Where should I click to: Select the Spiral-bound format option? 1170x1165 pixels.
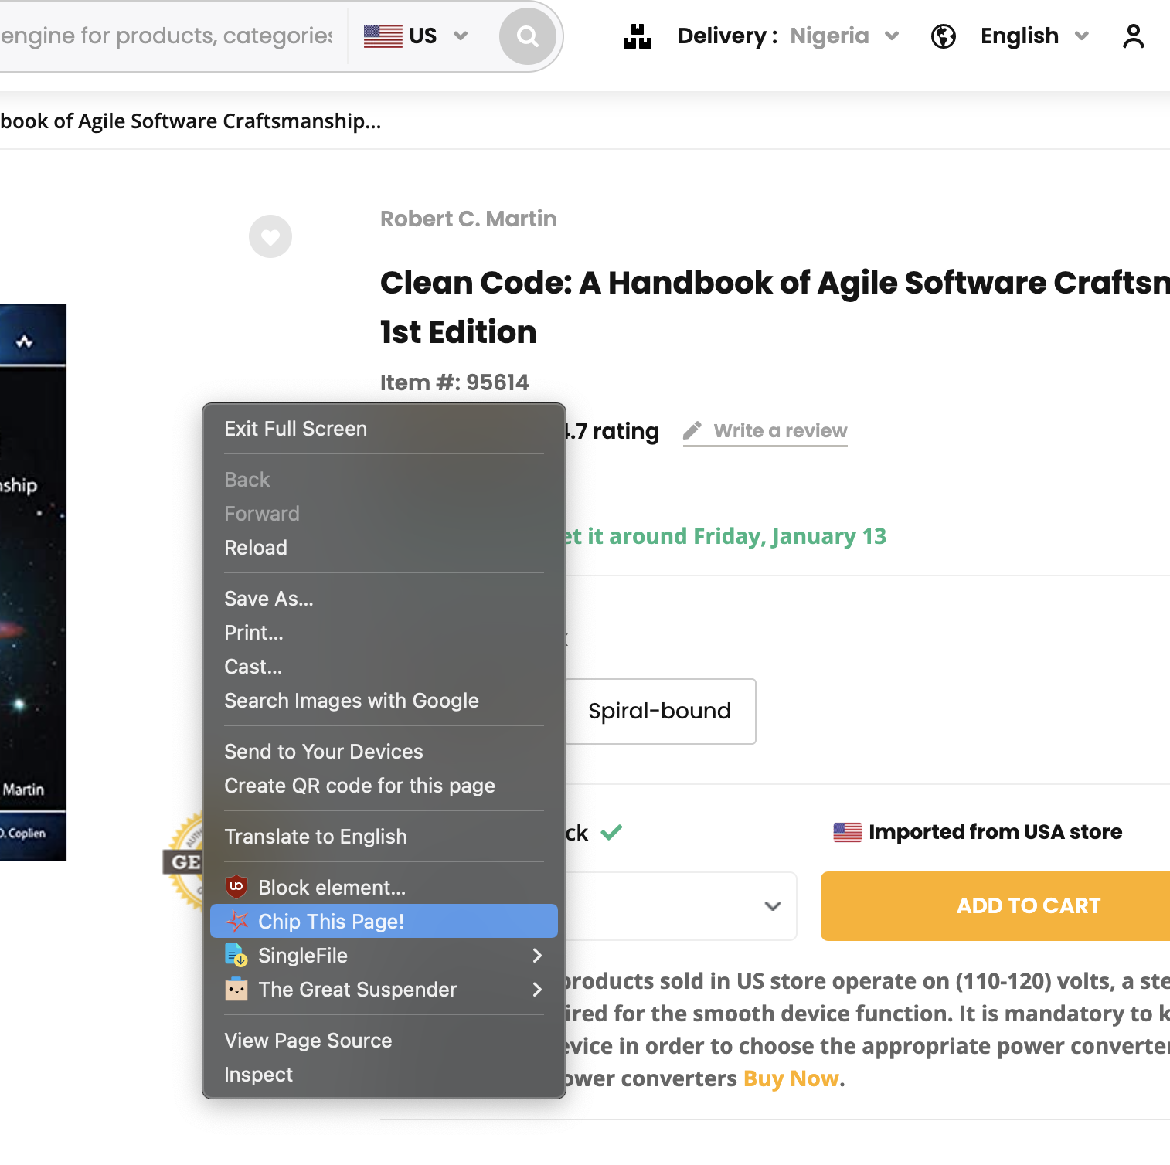(x=658, y=711)
